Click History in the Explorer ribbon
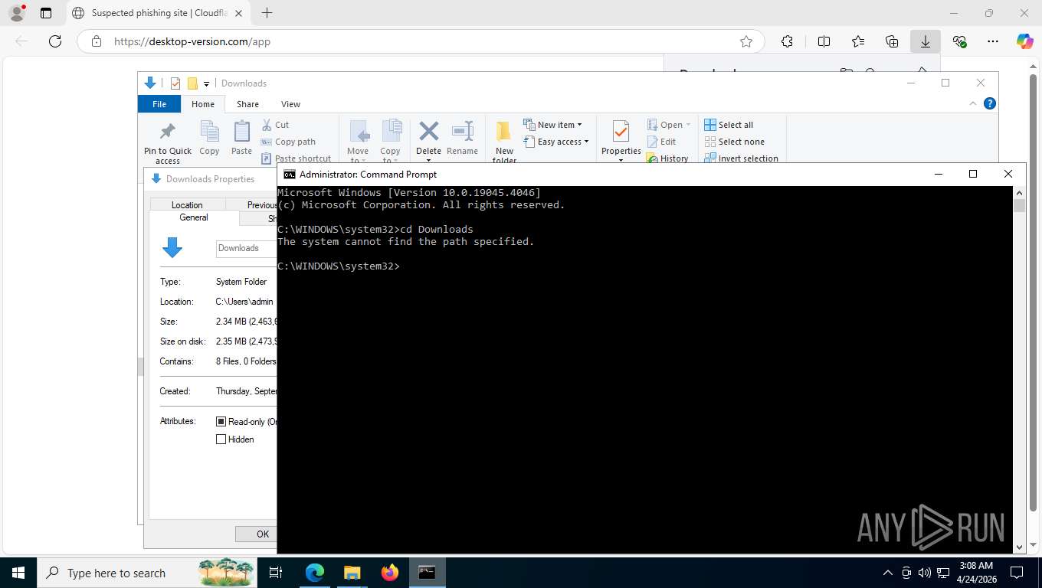 coord(667,158)
